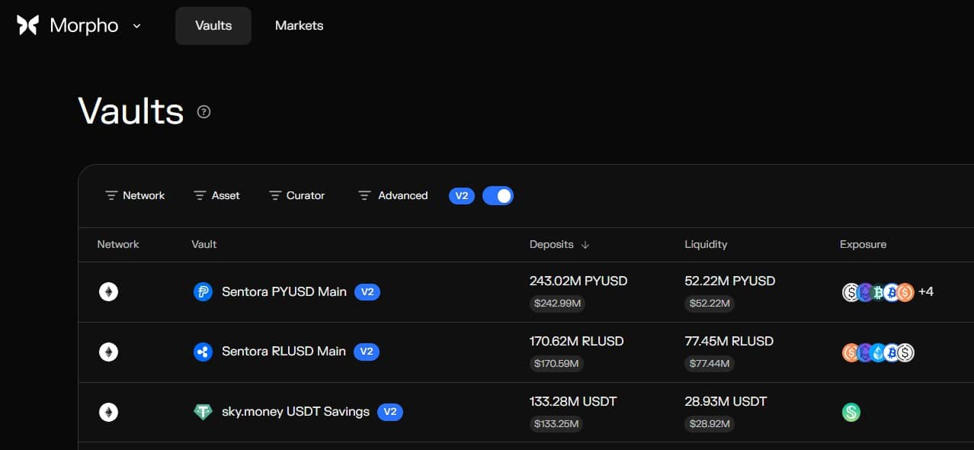Sort by the Liquidity column header
This screenshot has height=450, width=974.
click(x=706, y=245)
